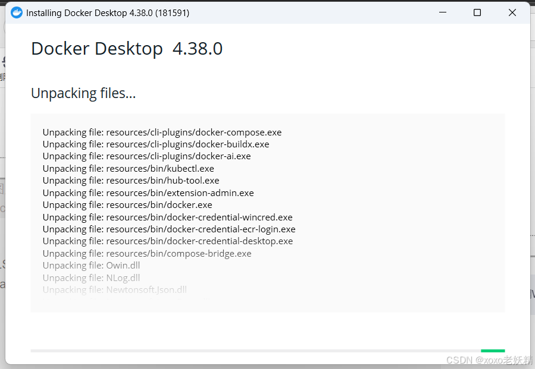The image size is (535, 369).
Task: Minimize the Docker Desktop installer window
Action: click(443, 12)
